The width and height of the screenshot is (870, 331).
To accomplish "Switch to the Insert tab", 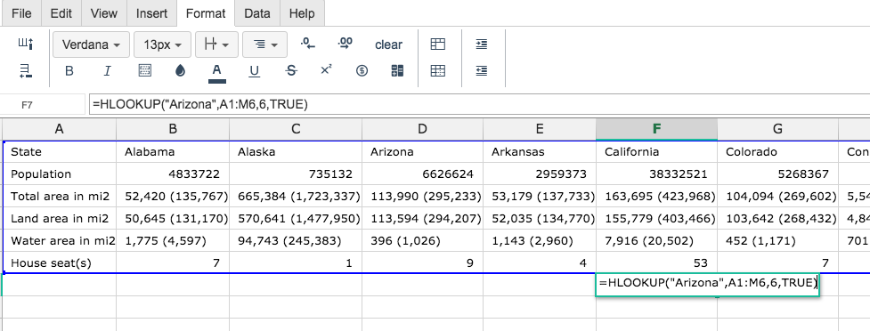I will point(152,13).
